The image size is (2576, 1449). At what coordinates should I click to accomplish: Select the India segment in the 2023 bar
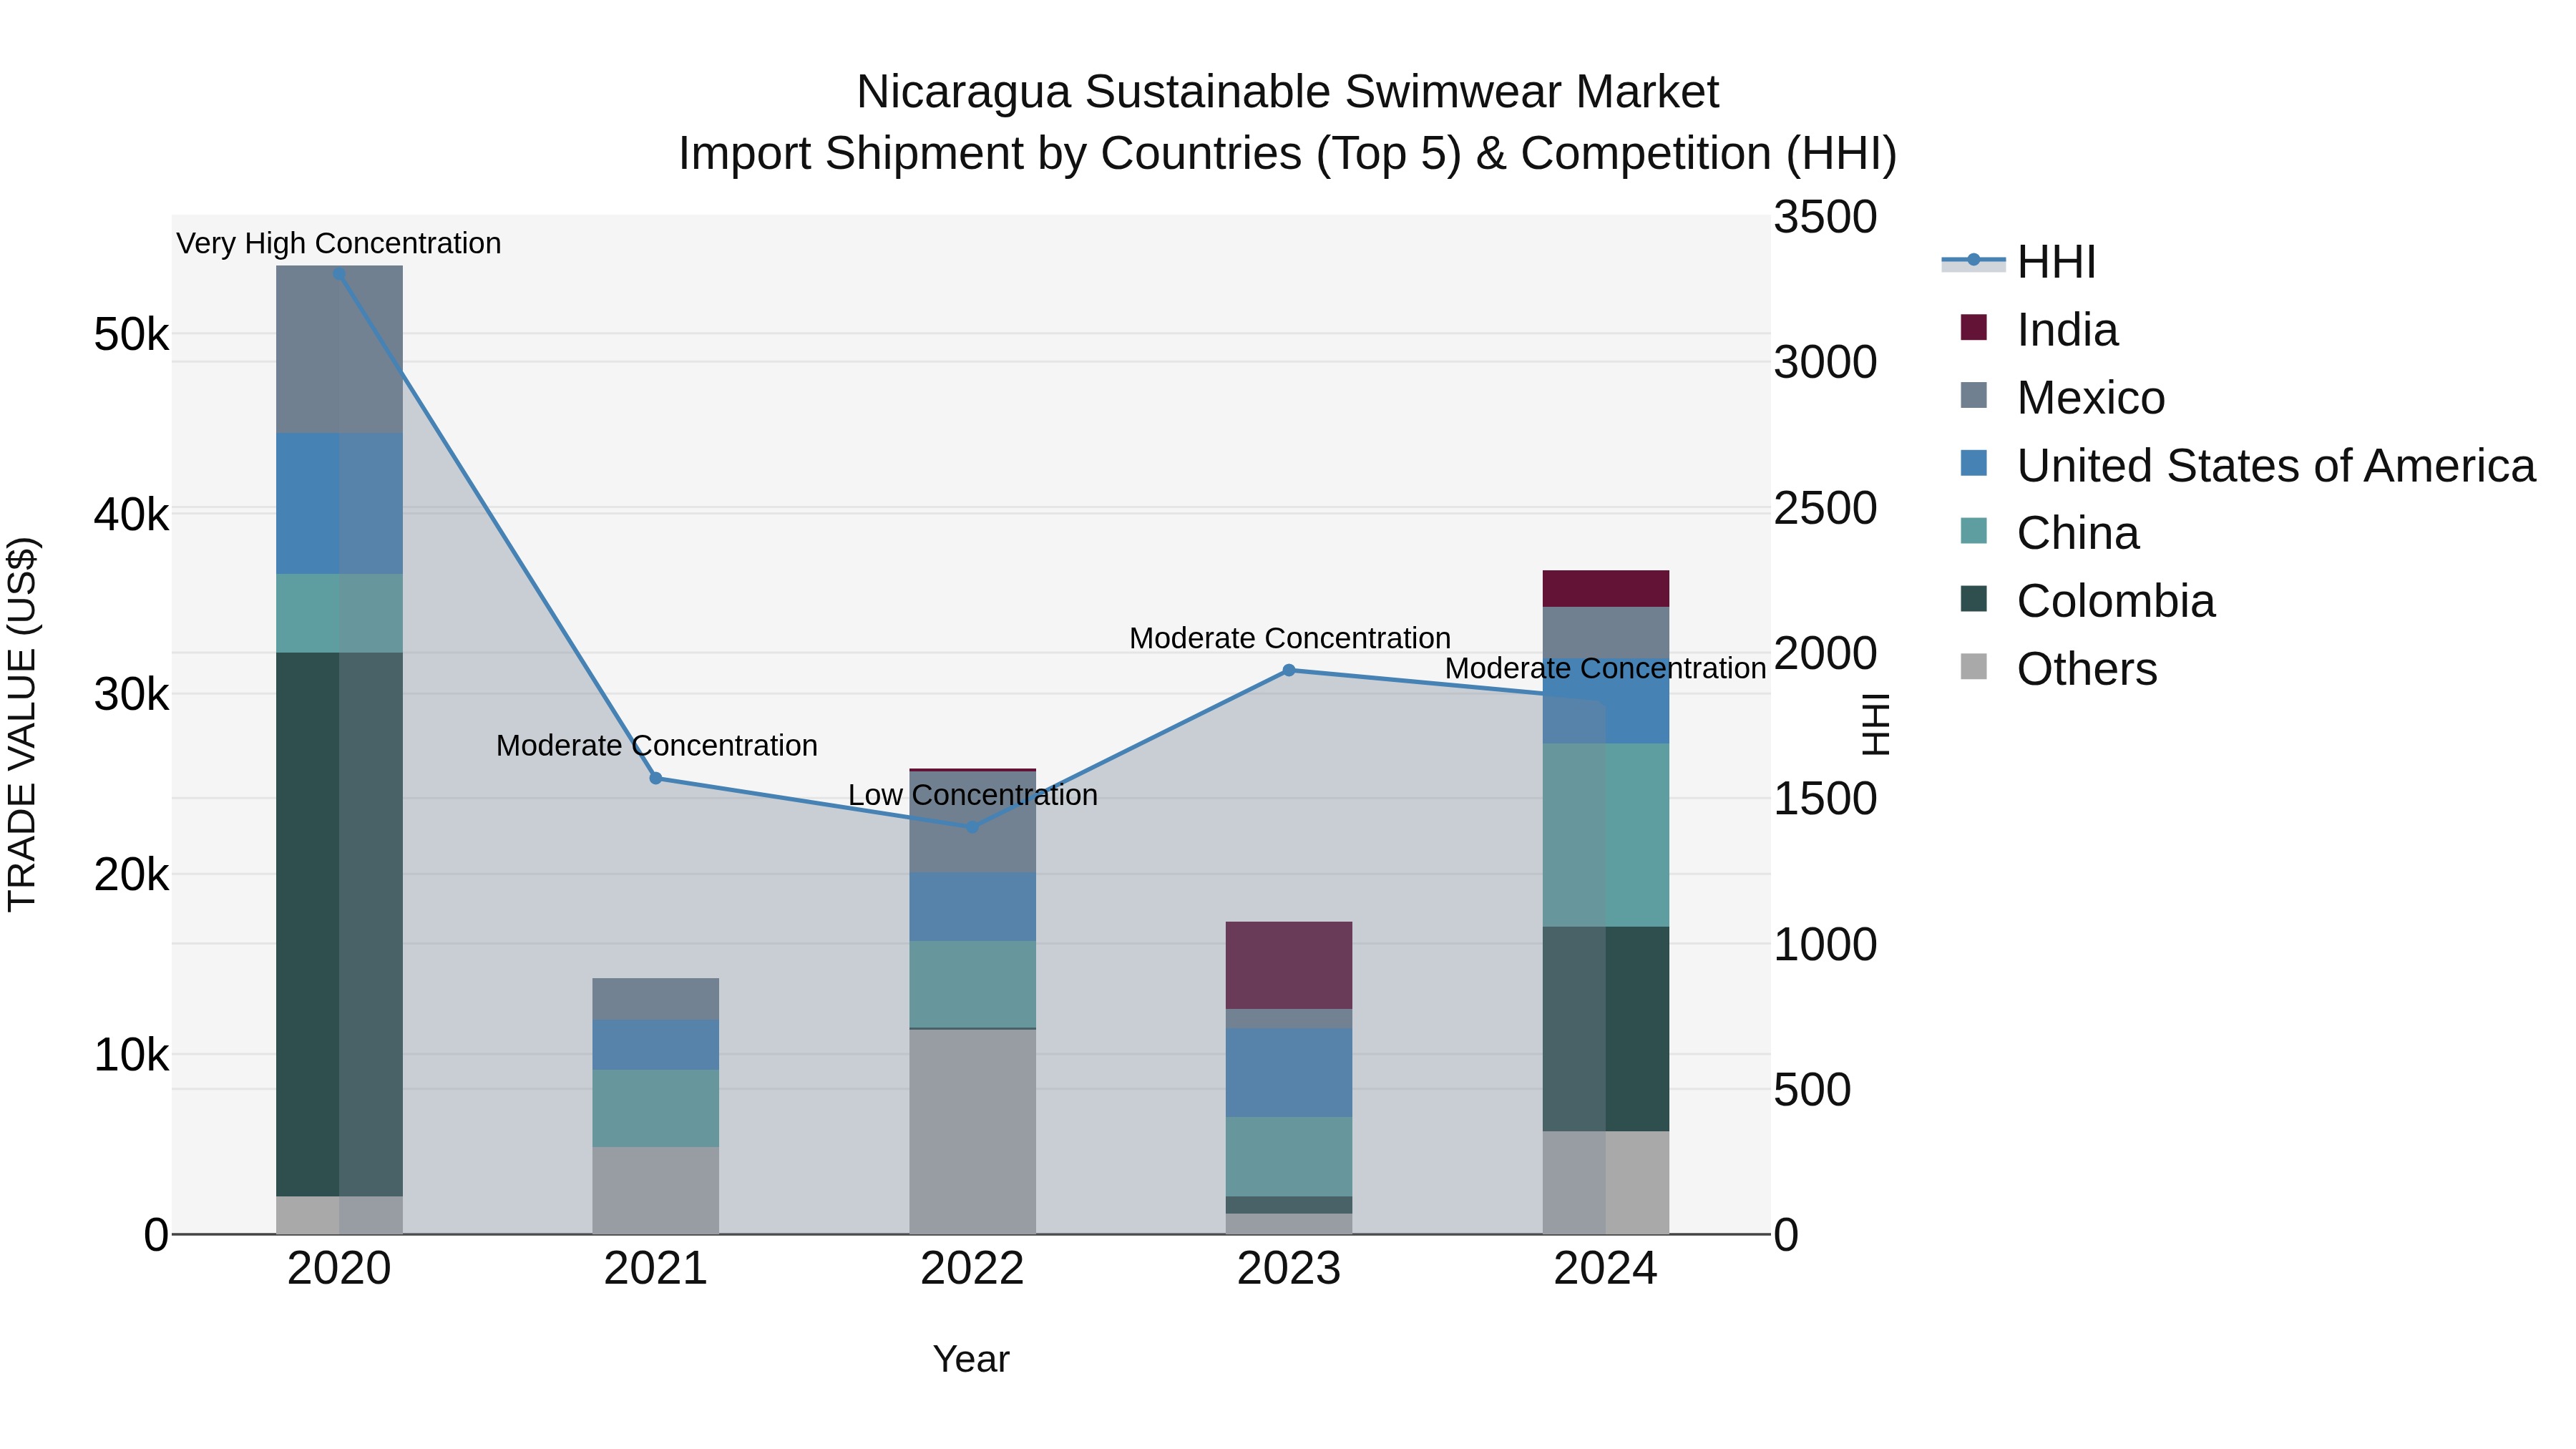(1289, 965)
